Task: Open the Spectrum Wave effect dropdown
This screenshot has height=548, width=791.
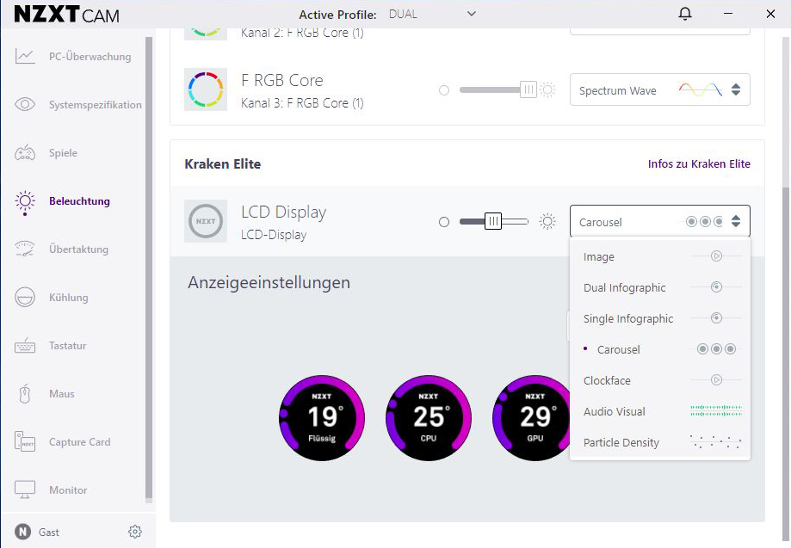Action: pyautogui.click(x=659, y=89)
